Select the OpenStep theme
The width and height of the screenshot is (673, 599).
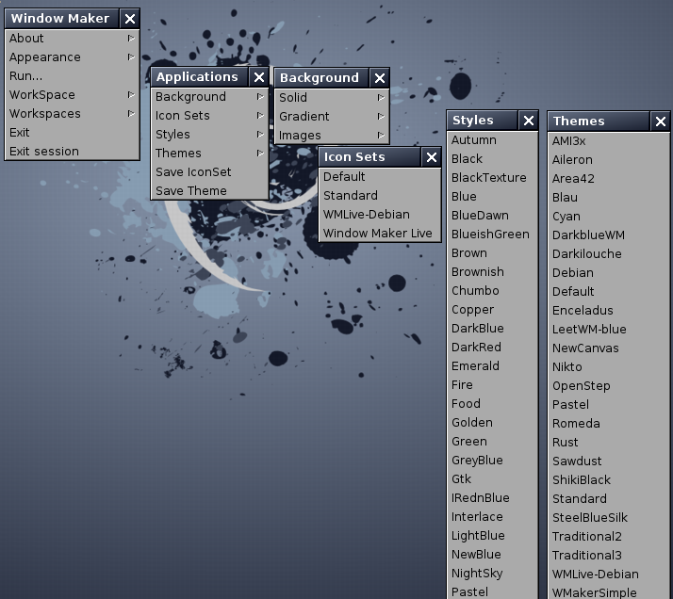[581, 386]
